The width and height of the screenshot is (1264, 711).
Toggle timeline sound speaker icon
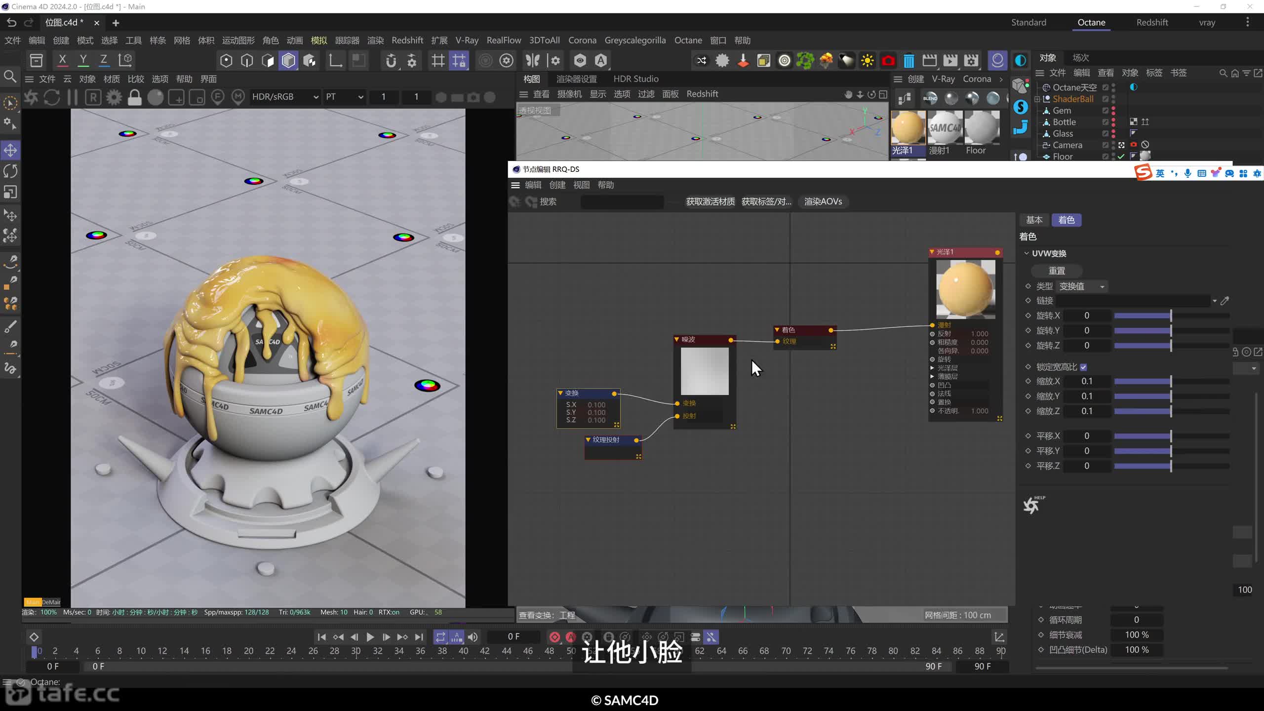[x=473, y=637]
